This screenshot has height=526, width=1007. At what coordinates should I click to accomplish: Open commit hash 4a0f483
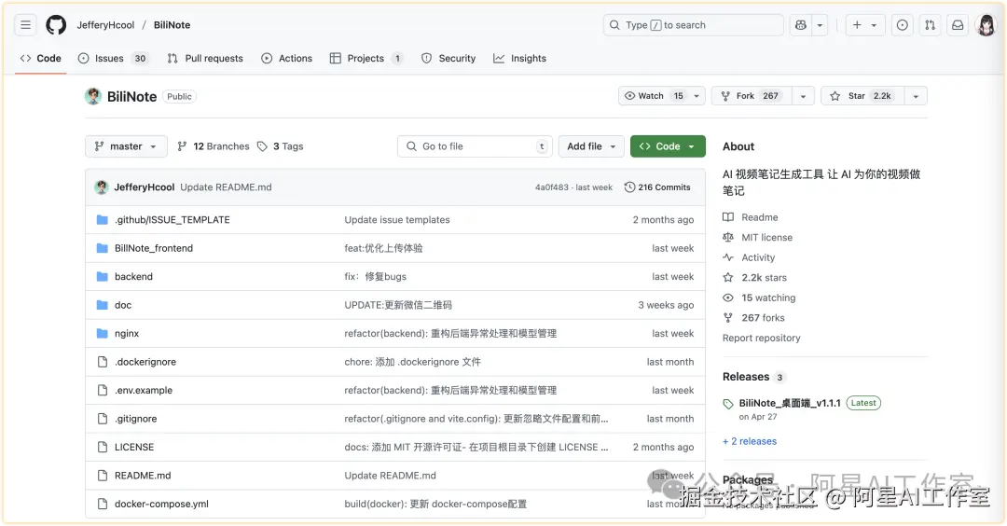[552, 187]
